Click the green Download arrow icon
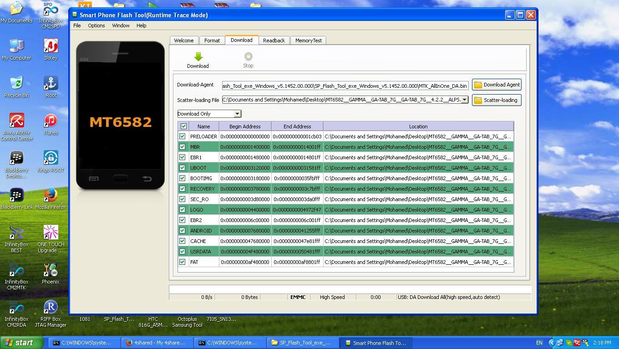Viewport: 619px width, 349px height. click(x=198, y=57)
